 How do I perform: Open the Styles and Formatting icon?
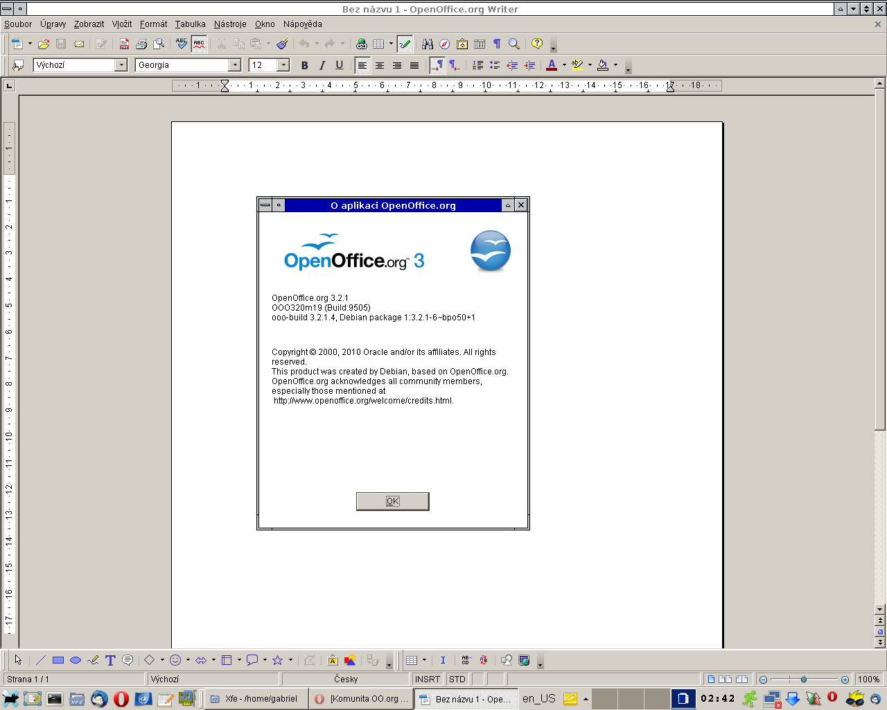[x=18, y=65]
